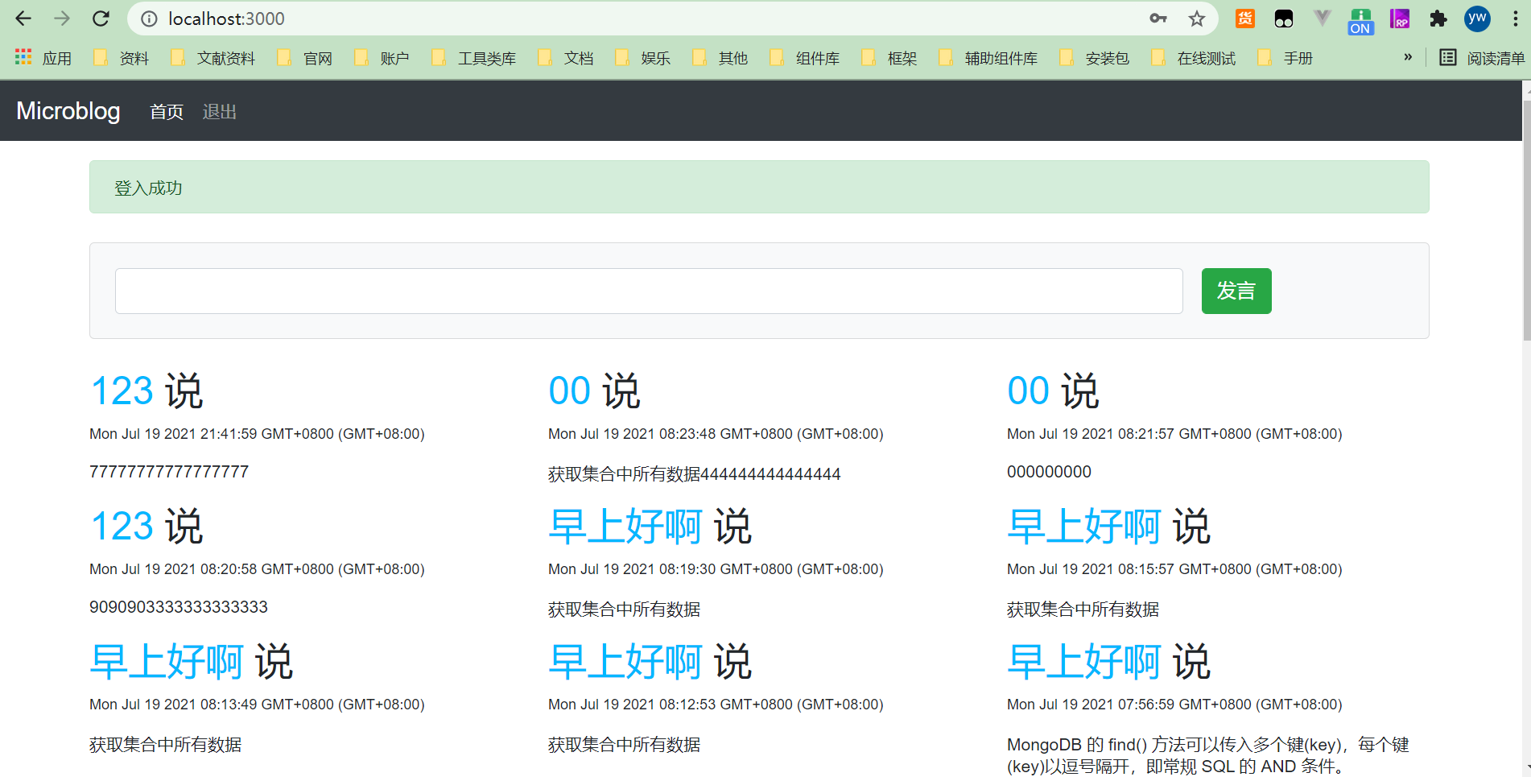Click the post text 9090903333333333333
The width and height of the screenshot is (1531, 777).
tap(179, 607)
